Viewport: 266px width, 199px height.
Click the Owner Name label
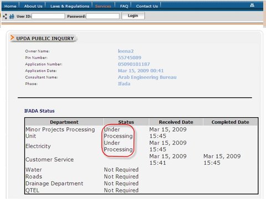(37, 51)
